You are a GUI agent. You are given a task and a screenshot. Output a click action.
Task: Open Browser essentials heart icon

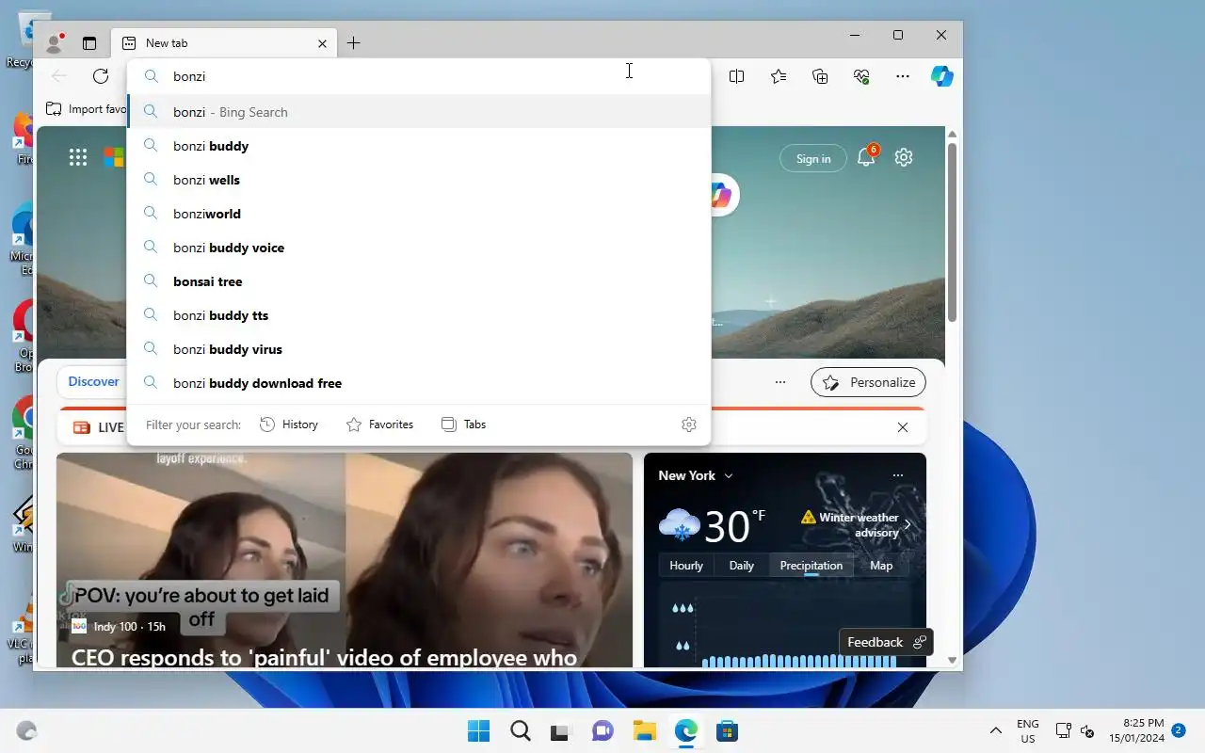coord(861,76)
